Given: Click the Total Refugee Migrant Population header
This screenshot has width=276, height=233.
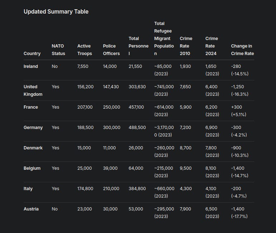Looking at the screenshot, I should pyautogui.click(x=164, y=39).
